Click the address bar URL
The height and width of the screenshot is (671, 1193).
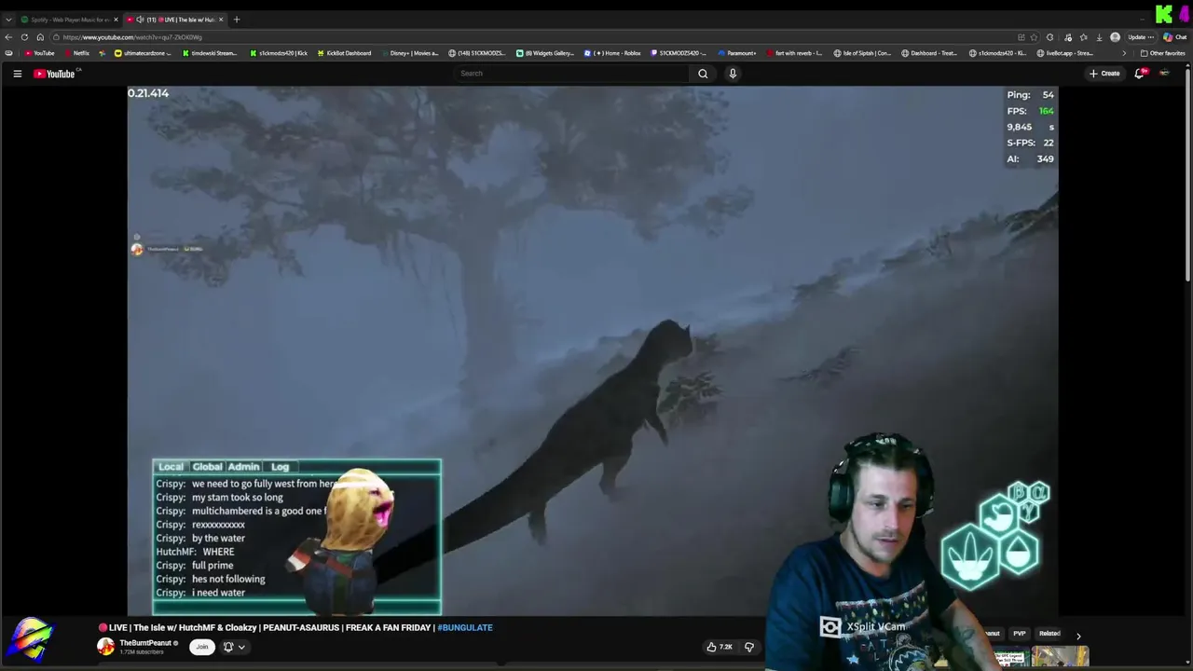tap(132, 37)
